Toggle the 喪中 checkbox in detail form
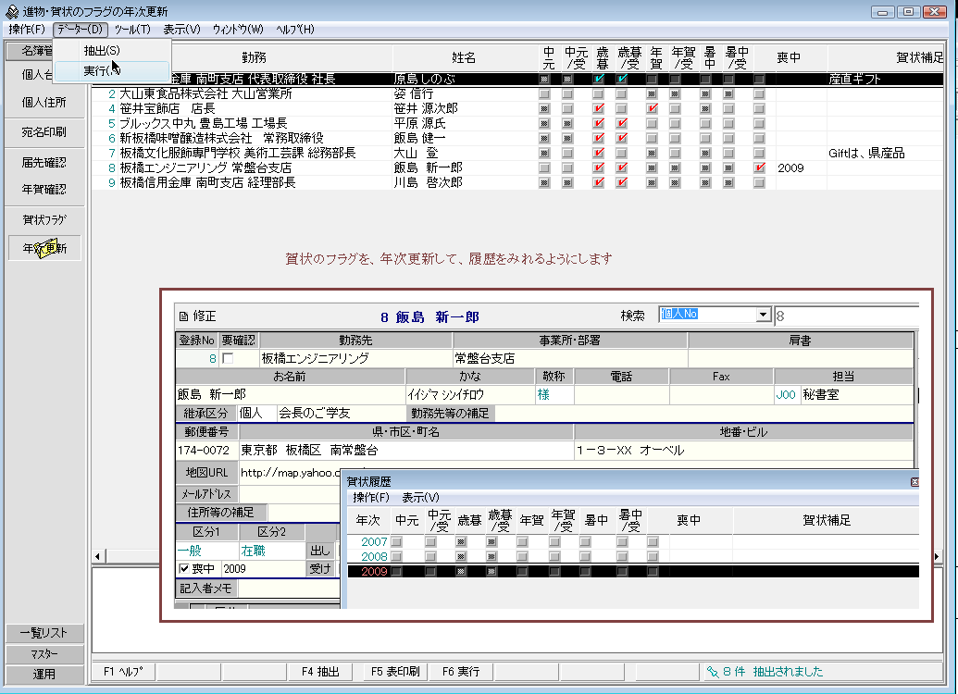958x694 pixels. click(x=184, y=569)
